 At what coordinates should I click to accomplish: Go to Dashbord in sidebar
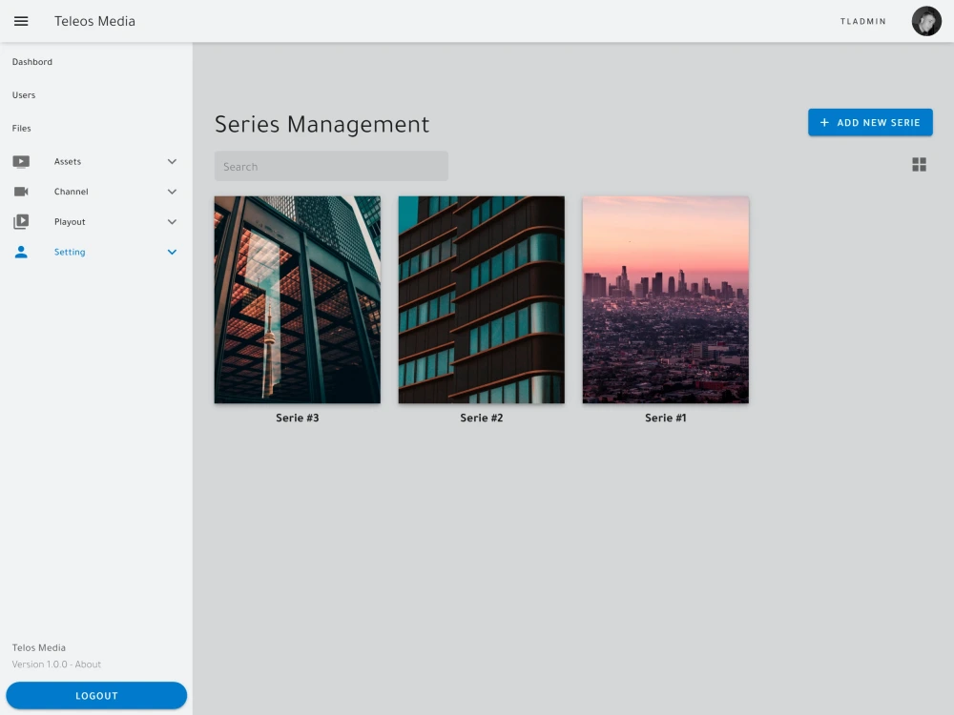32,62
